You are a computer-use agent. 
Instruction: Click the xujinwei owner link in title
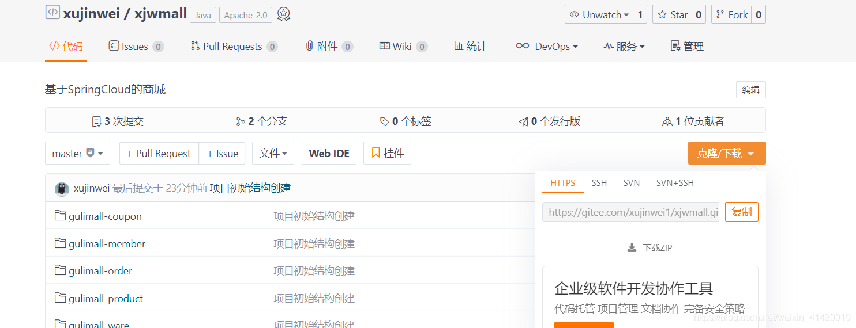point(92,13)
